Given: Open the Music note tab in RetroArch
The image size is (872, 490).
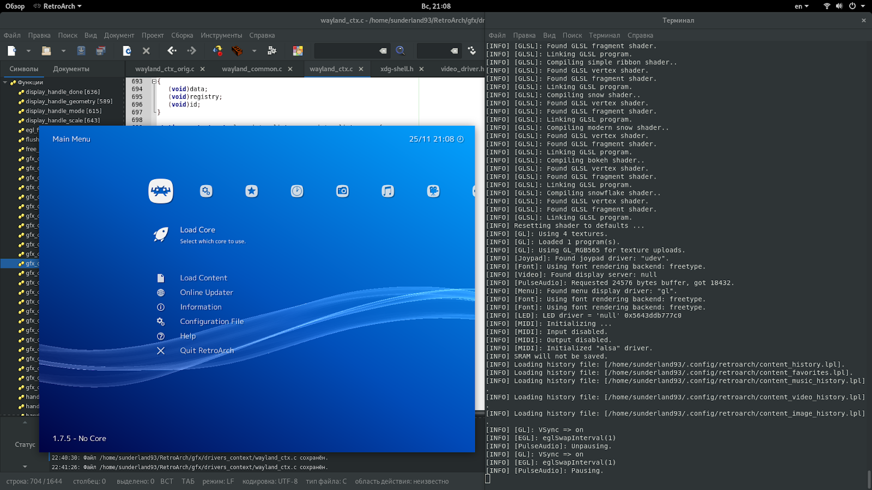Looking at the screenshot, I should [387, 191].
